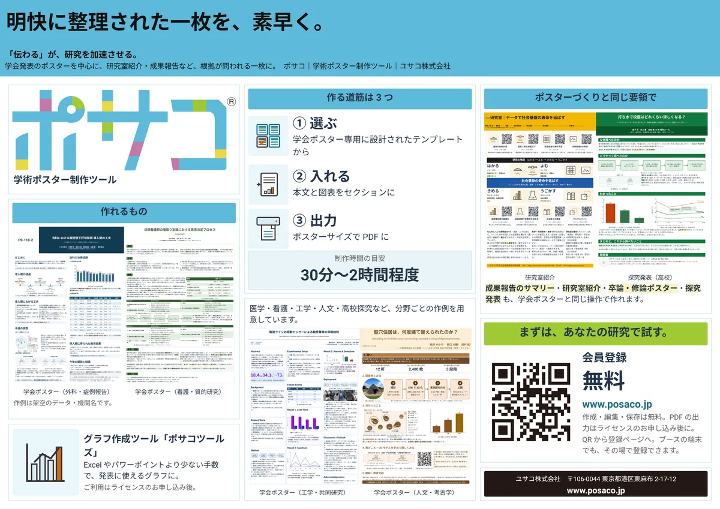Click the ① 選ぶ step heading
The image size is (720, 509).
[315, 124]
